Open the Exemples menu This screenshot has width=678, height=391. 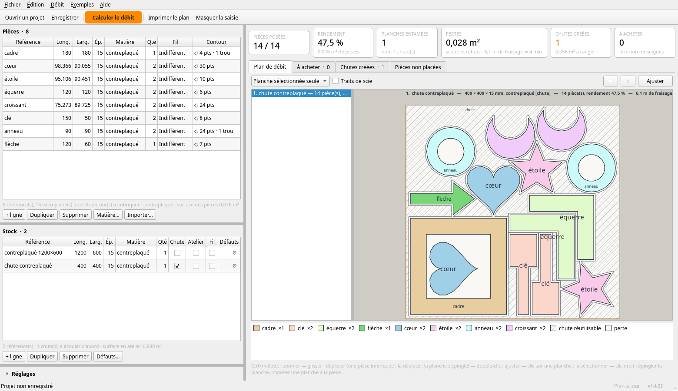click(x=82, y=5)
